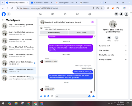Open File Explorer from taskbar
The image size is (132, 106).
(x=16, y=103)
